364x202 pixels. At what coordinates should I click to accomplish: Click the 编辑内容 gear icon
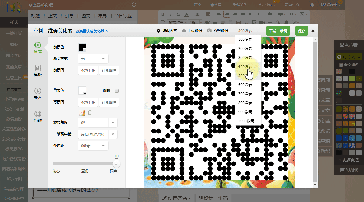[x=158, y=31]
